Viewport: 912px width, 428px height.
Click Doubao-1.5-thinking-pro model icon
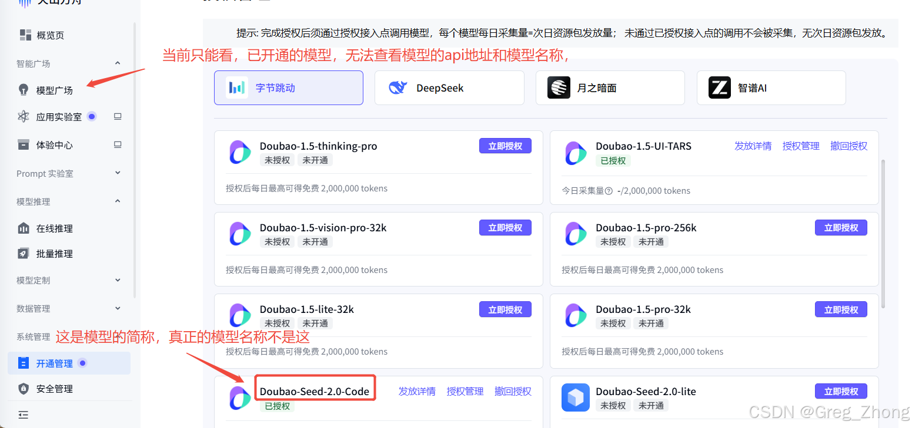click(240, 152)
